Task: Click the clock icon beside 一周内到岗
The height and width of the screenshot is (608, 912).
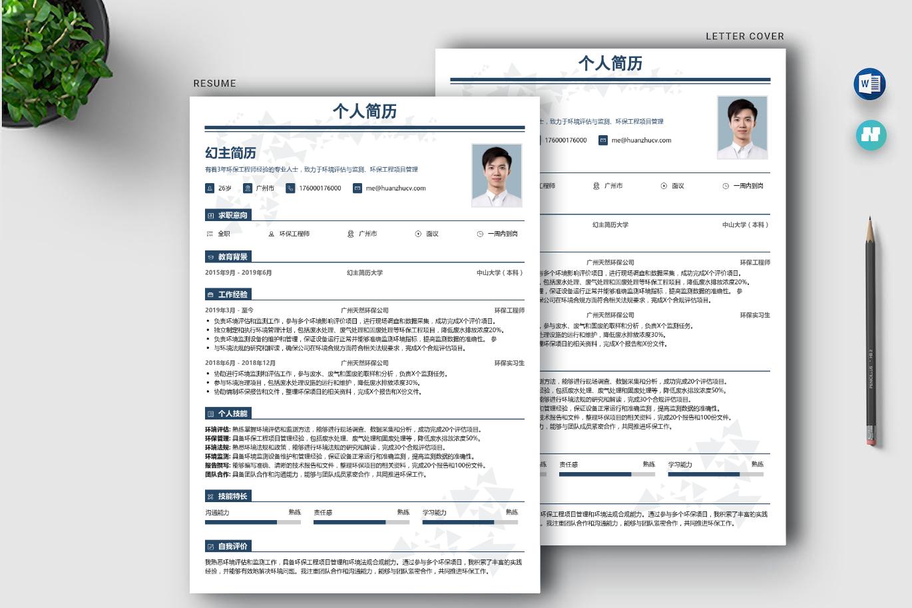Action: (479, 234)
